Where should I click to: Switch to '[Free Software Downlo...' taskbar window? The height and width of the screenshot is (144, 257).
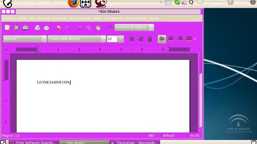[34, 142]
